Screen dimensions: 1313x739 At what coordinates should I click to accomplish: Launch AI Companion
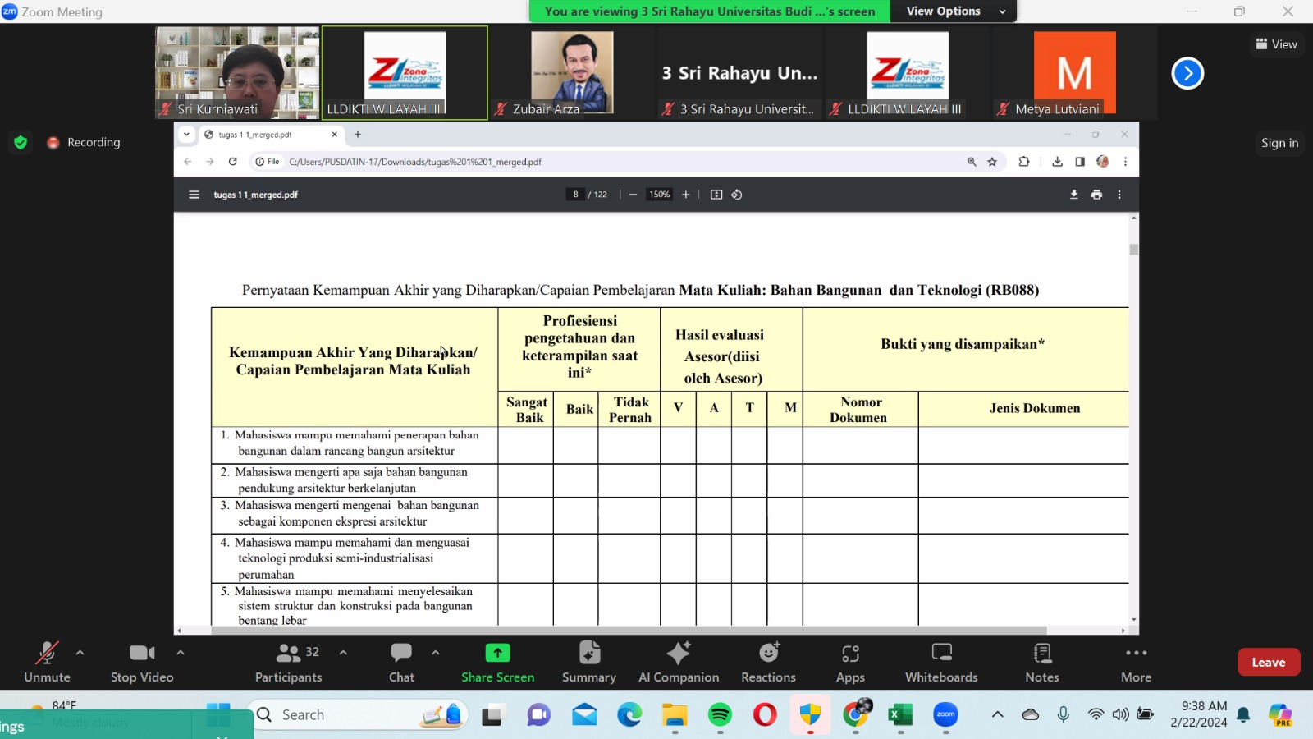tap(679, 662)
